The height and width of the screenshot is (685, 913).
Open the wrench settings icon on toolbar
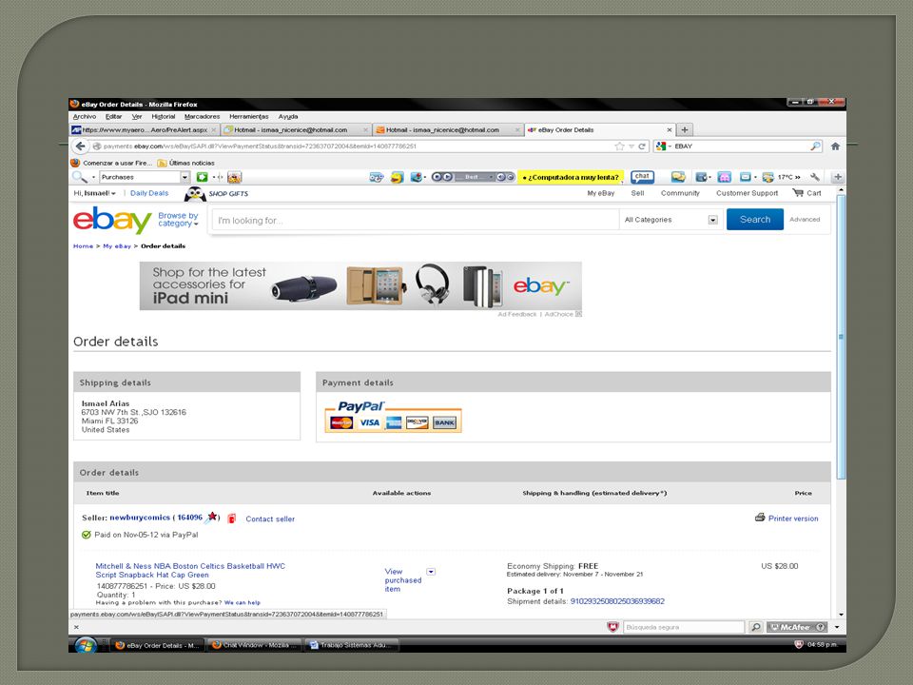(815, 177)
